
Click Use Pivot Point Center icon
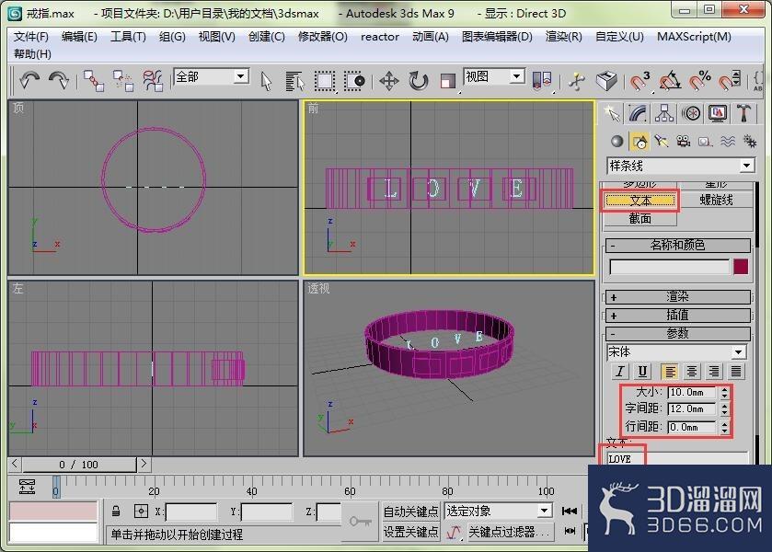point(542,80)
